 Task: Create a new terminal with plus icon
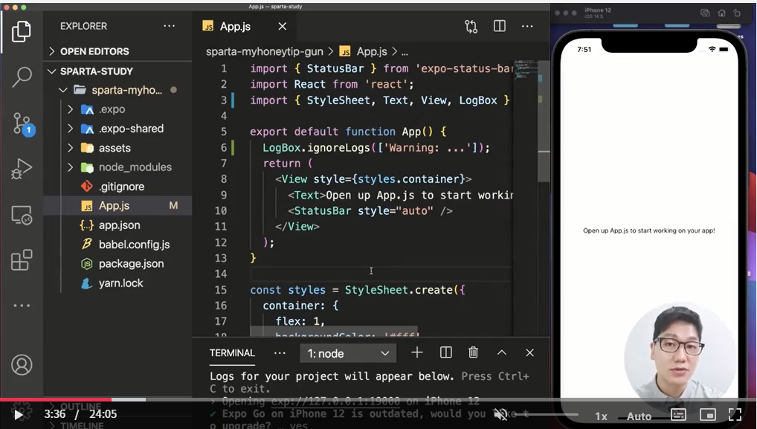point(417,352)
